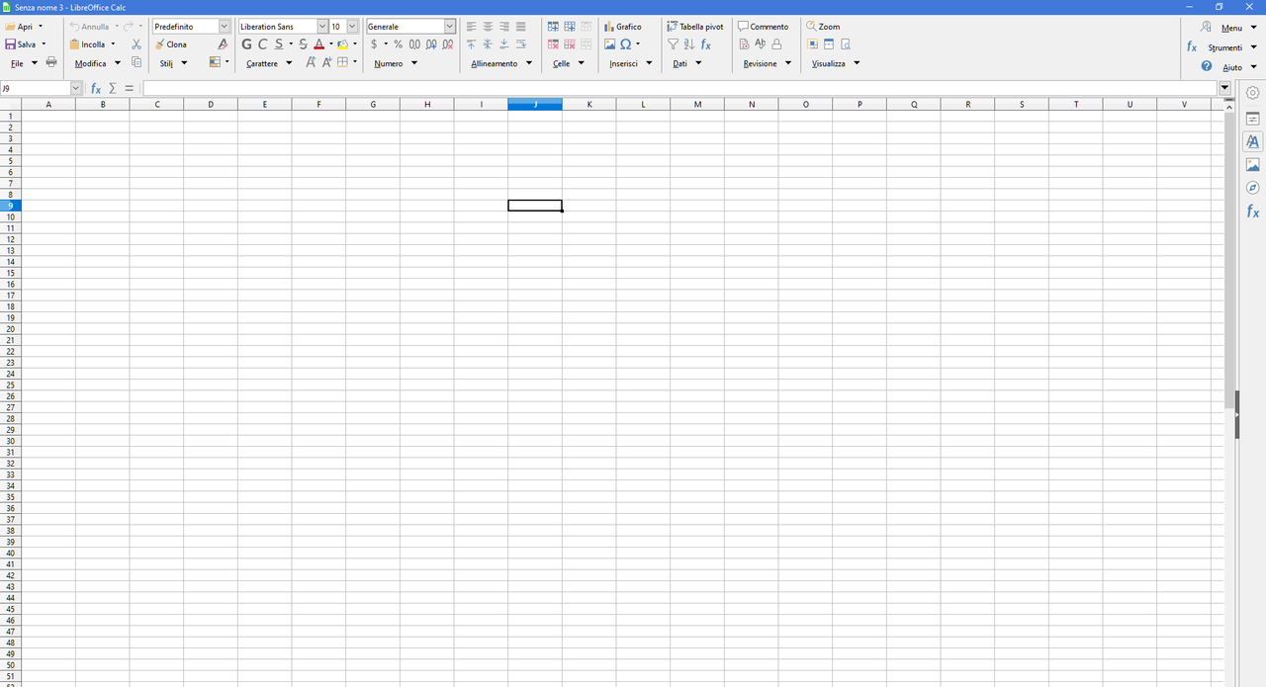Open background color dropdown arrow

[x=355, y=44]
